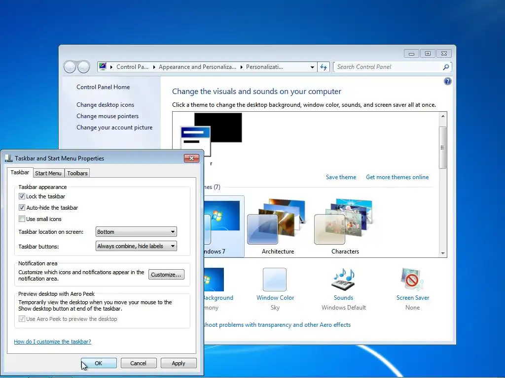This screenshot has width=505, height=378.
Task: Click the theme list scrollbar thumb
Action: 443,148
